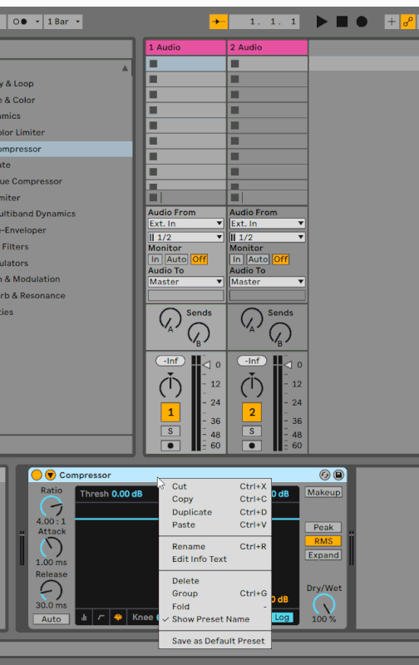Arm 2 Audio track for recording
The image size is (419, 665).
point(252,446)
